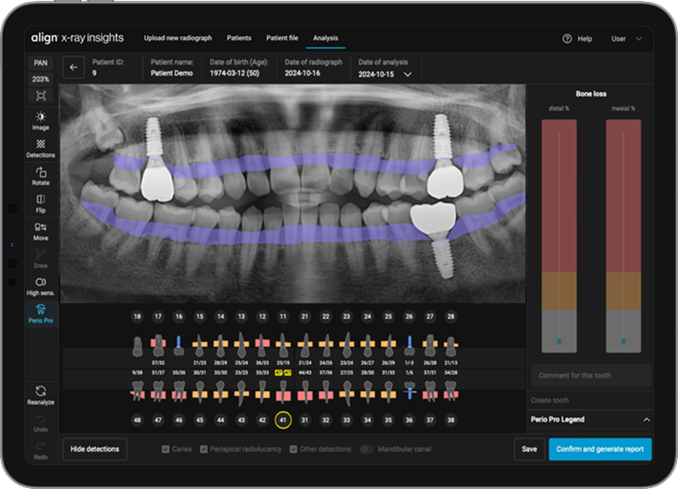Viewport: 678px width, 489px height.
Task: Open the Upload new radiograph tab
Action: click(180, 38)
